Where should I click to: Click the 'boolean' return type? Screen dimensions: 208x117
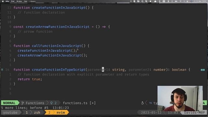[x=179, y=70]
